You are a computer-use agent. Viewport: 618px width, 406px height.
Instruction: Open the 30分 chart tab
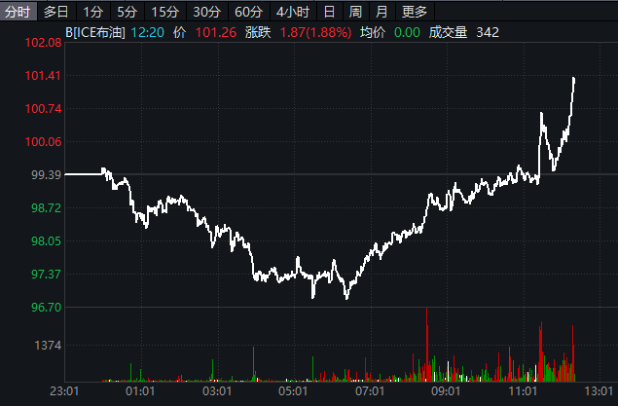coord(206,12)
